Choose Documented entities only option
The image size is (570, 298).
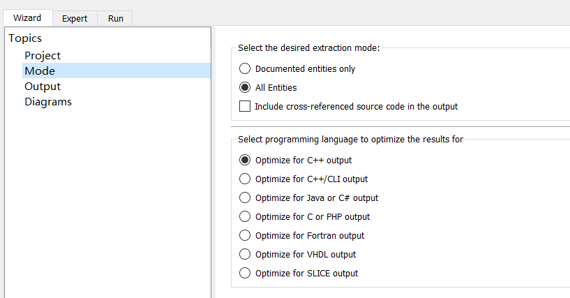point(245,69)
